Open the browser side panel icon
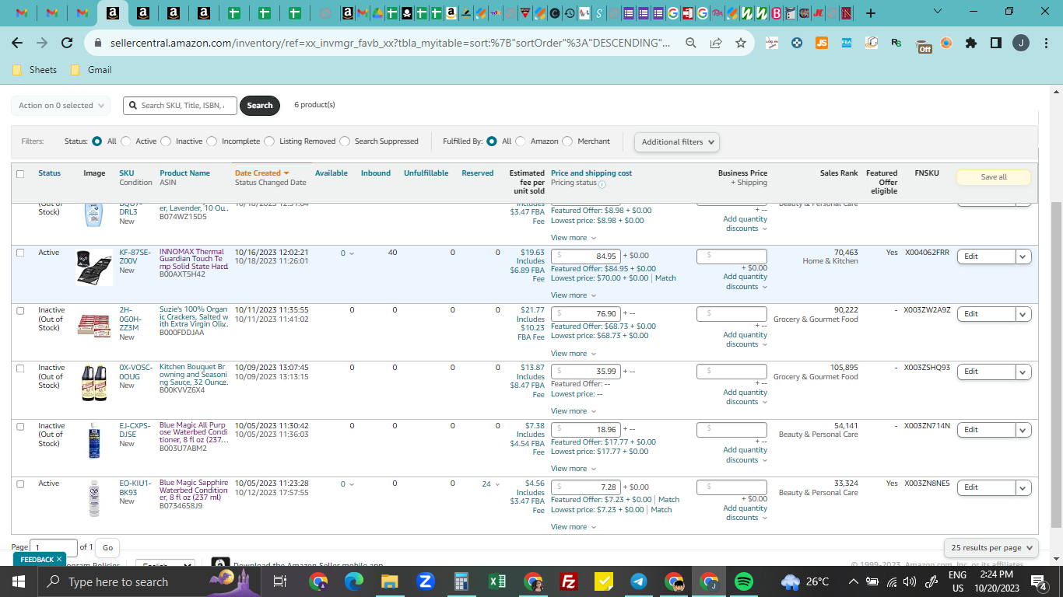 [996, 43]
